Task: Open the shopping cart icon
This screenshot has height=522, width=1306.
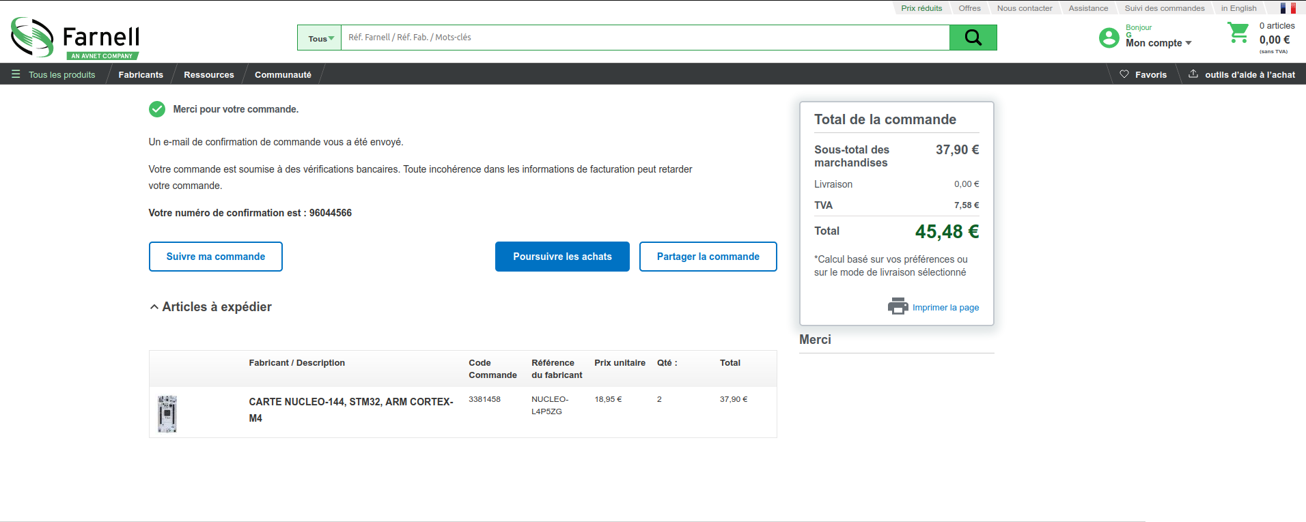Action: [x=1238, y=33]
